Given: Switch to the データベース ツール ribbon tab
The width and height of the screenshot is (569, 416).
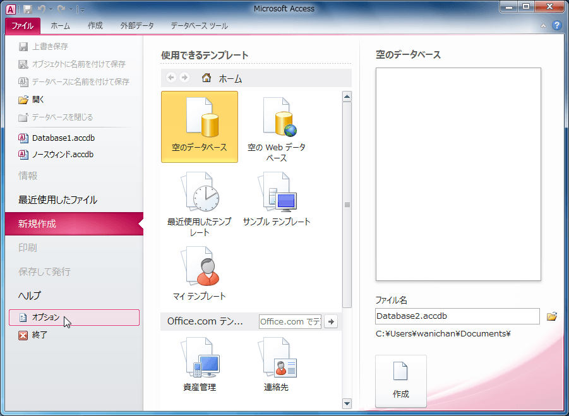Looking at the screenshot, I should point(199,26).
